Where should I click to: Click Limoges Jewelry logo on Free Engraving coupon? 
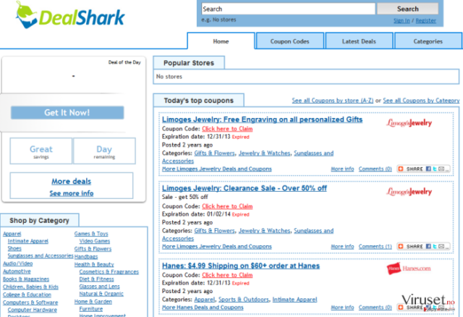(409, 122)
